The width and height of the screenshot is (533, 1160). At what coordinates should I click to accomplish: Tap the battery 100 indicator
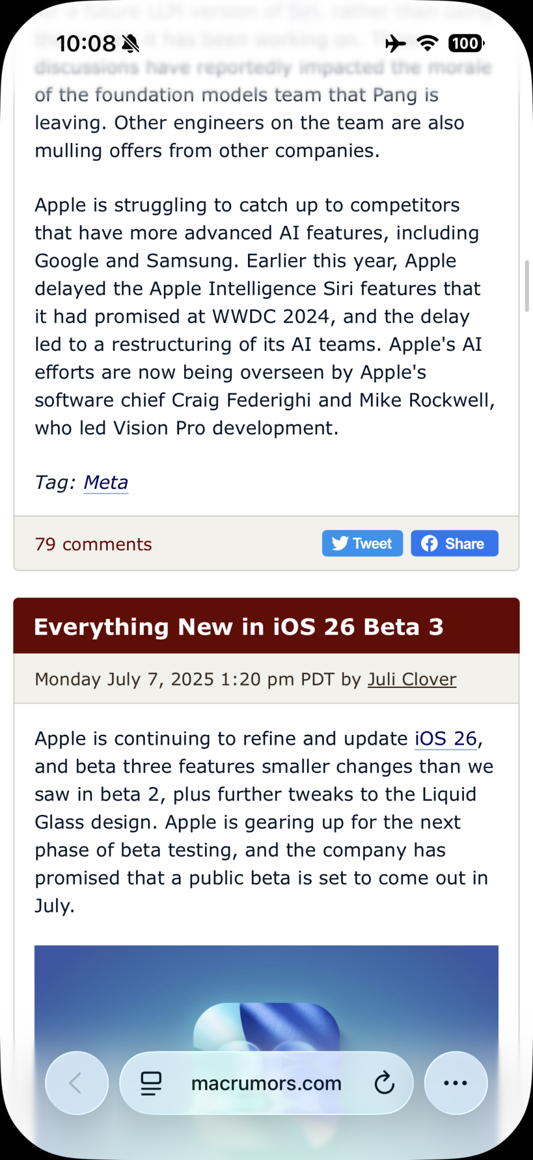coord(466,43)
